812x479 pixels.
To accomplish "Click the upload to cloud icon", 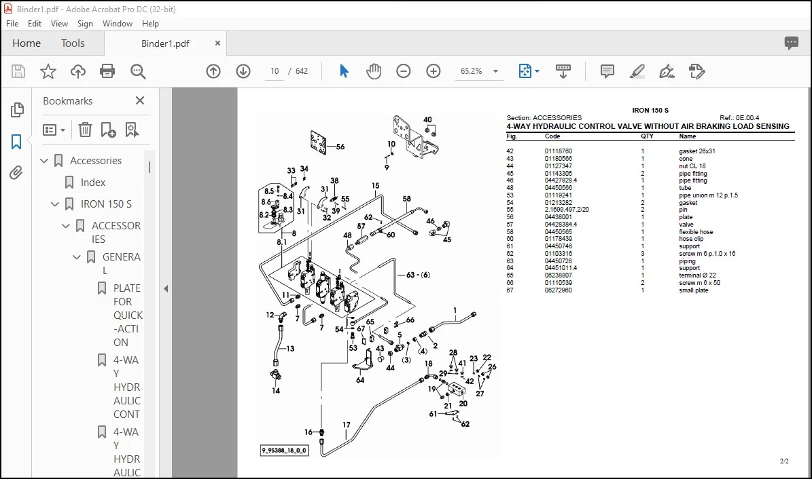I will (x=78, y=71).
